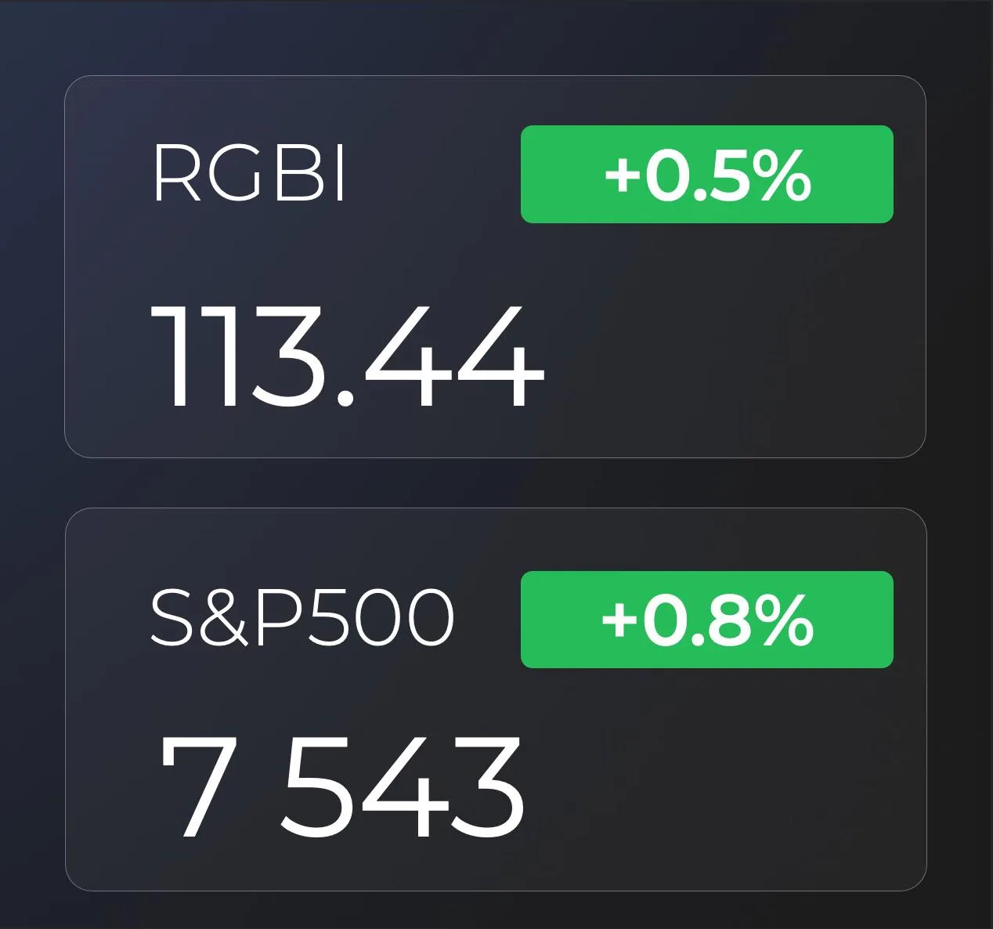Click the dark gap between the two cards

pos(495,483)
